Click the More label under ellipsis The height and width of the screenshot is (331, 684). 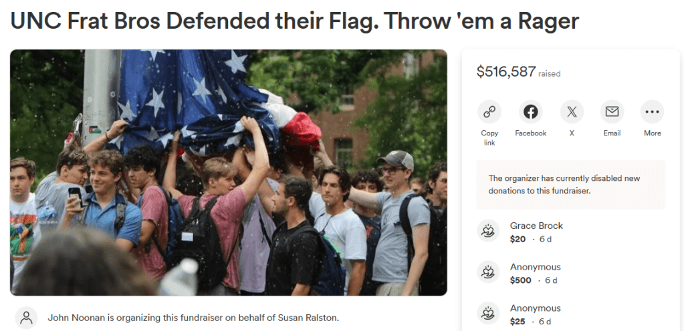coord(652,133)
